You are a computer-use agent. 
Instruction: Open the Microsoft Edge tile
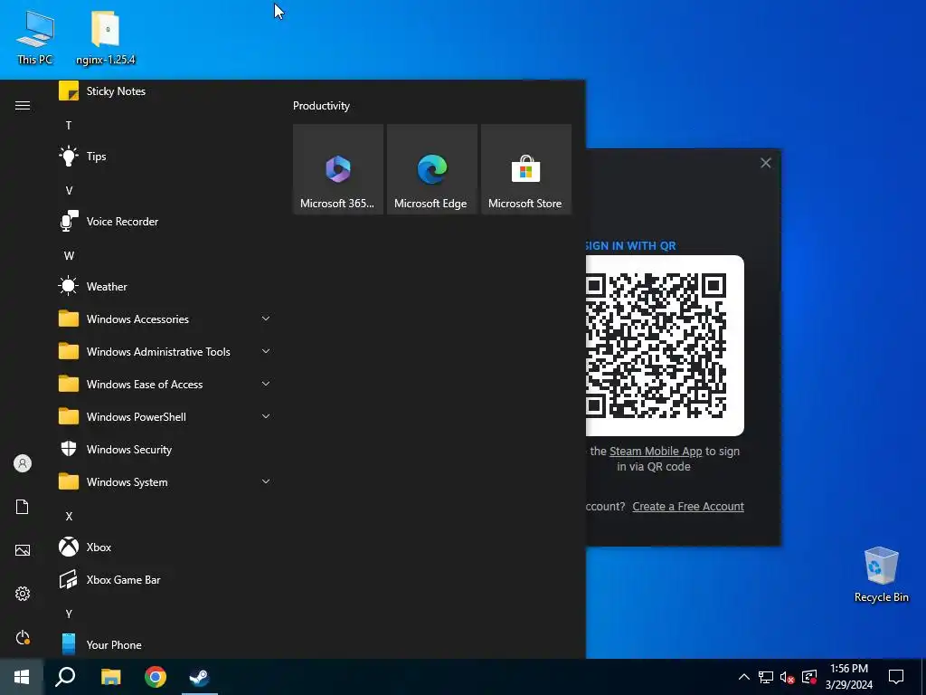coord(431,169)
